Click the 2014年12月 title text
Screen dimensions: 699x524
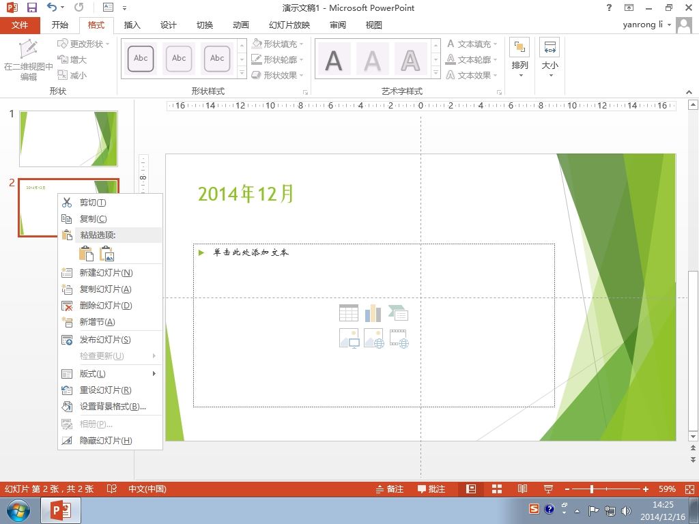point(246,194)
